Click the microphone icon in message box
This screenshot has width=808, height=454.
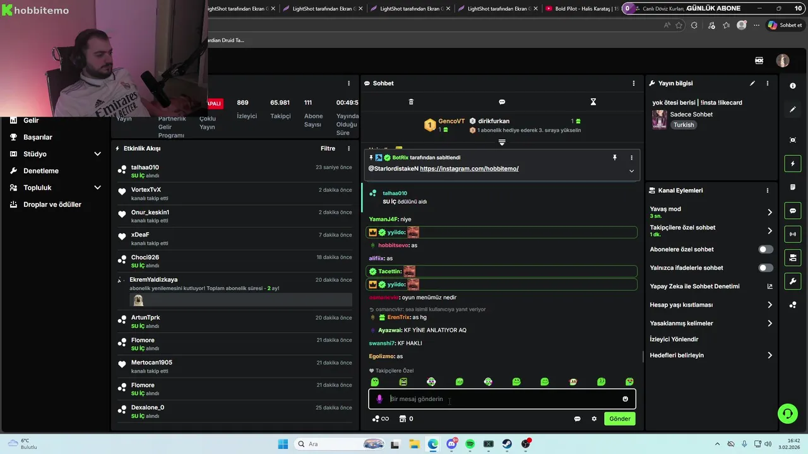point(379,399)
